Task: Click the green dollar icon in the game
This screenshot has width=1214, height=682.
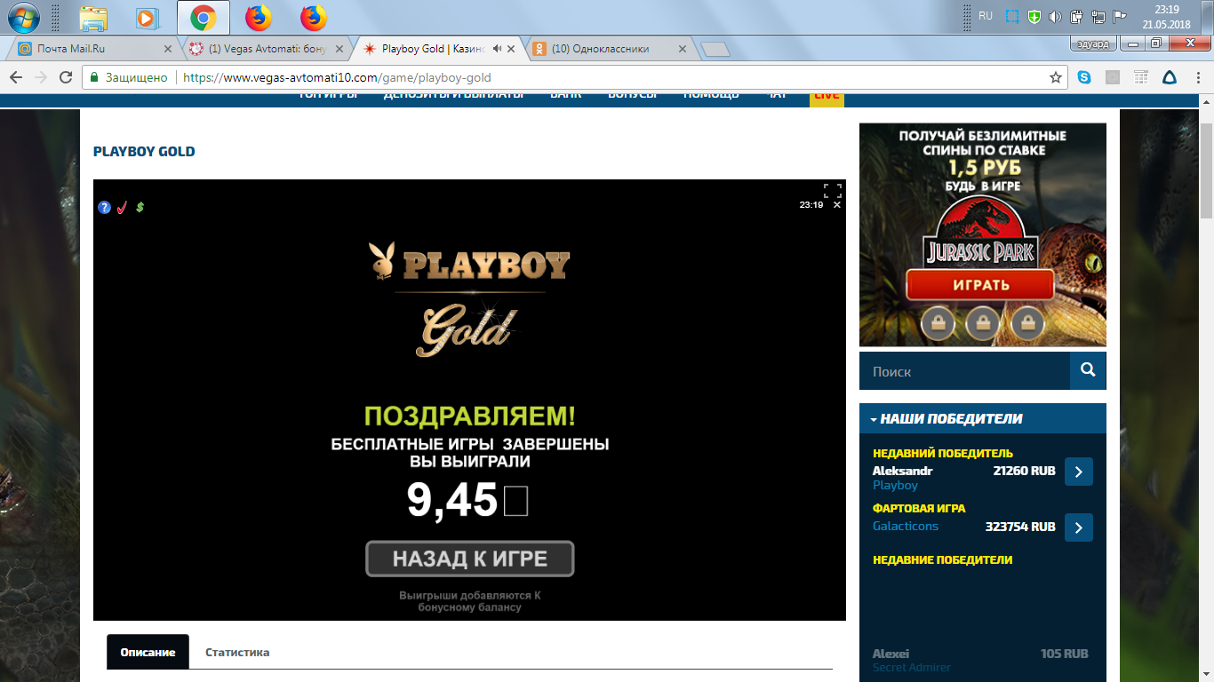Action: [x=140, y=207]
